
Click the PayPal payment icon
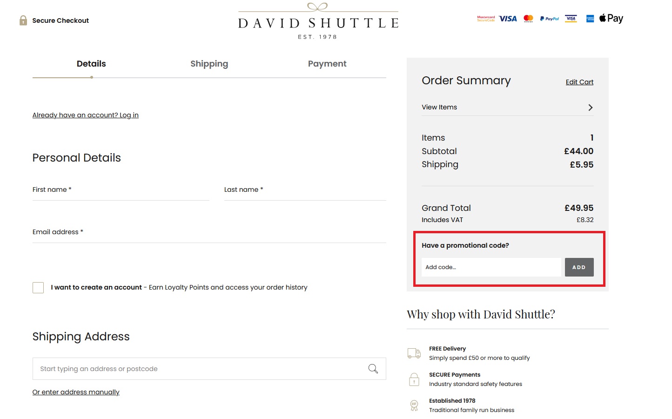point(550,19)
